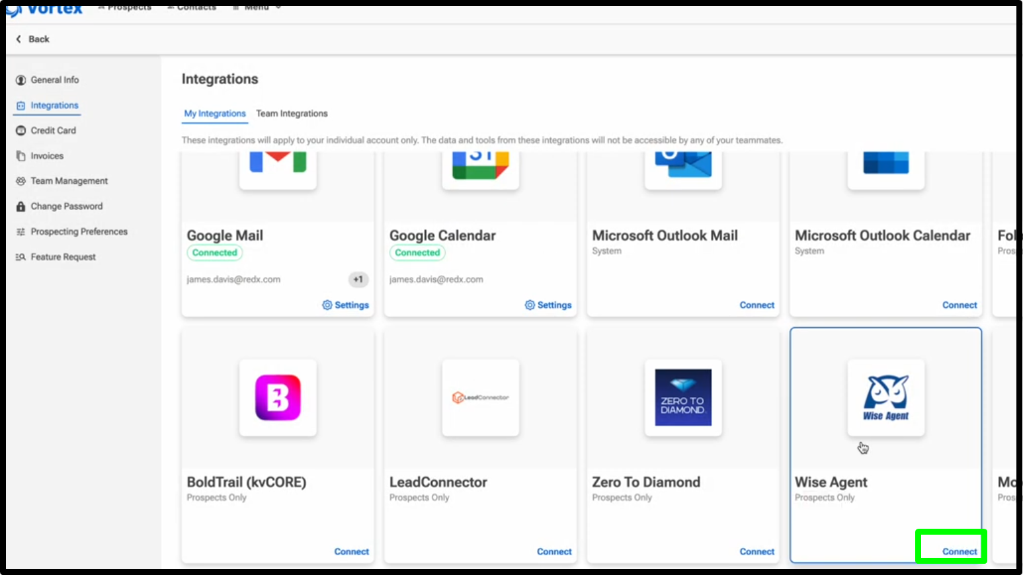This screenshot has height=575, width=1023.
Task: Click the Microsoft Outlook Mail title
Action: click(x=665, y=236)
